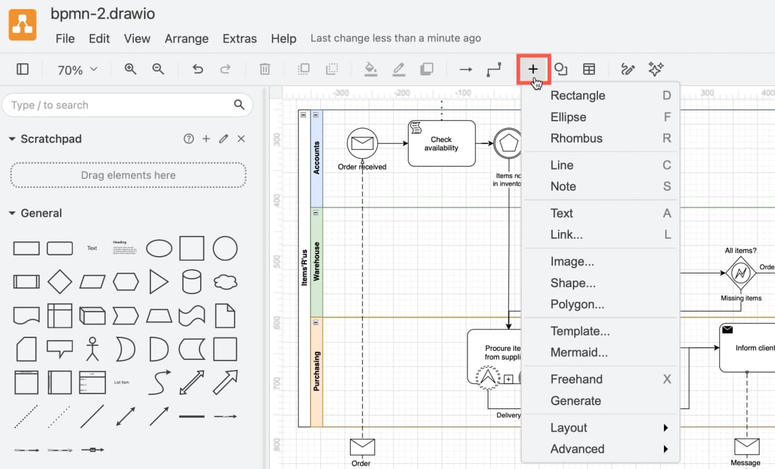This screenshot has height=469, width=775.
Task: Click the search magnifier icon
Action: pyautogui.click(x=239, y=105)
